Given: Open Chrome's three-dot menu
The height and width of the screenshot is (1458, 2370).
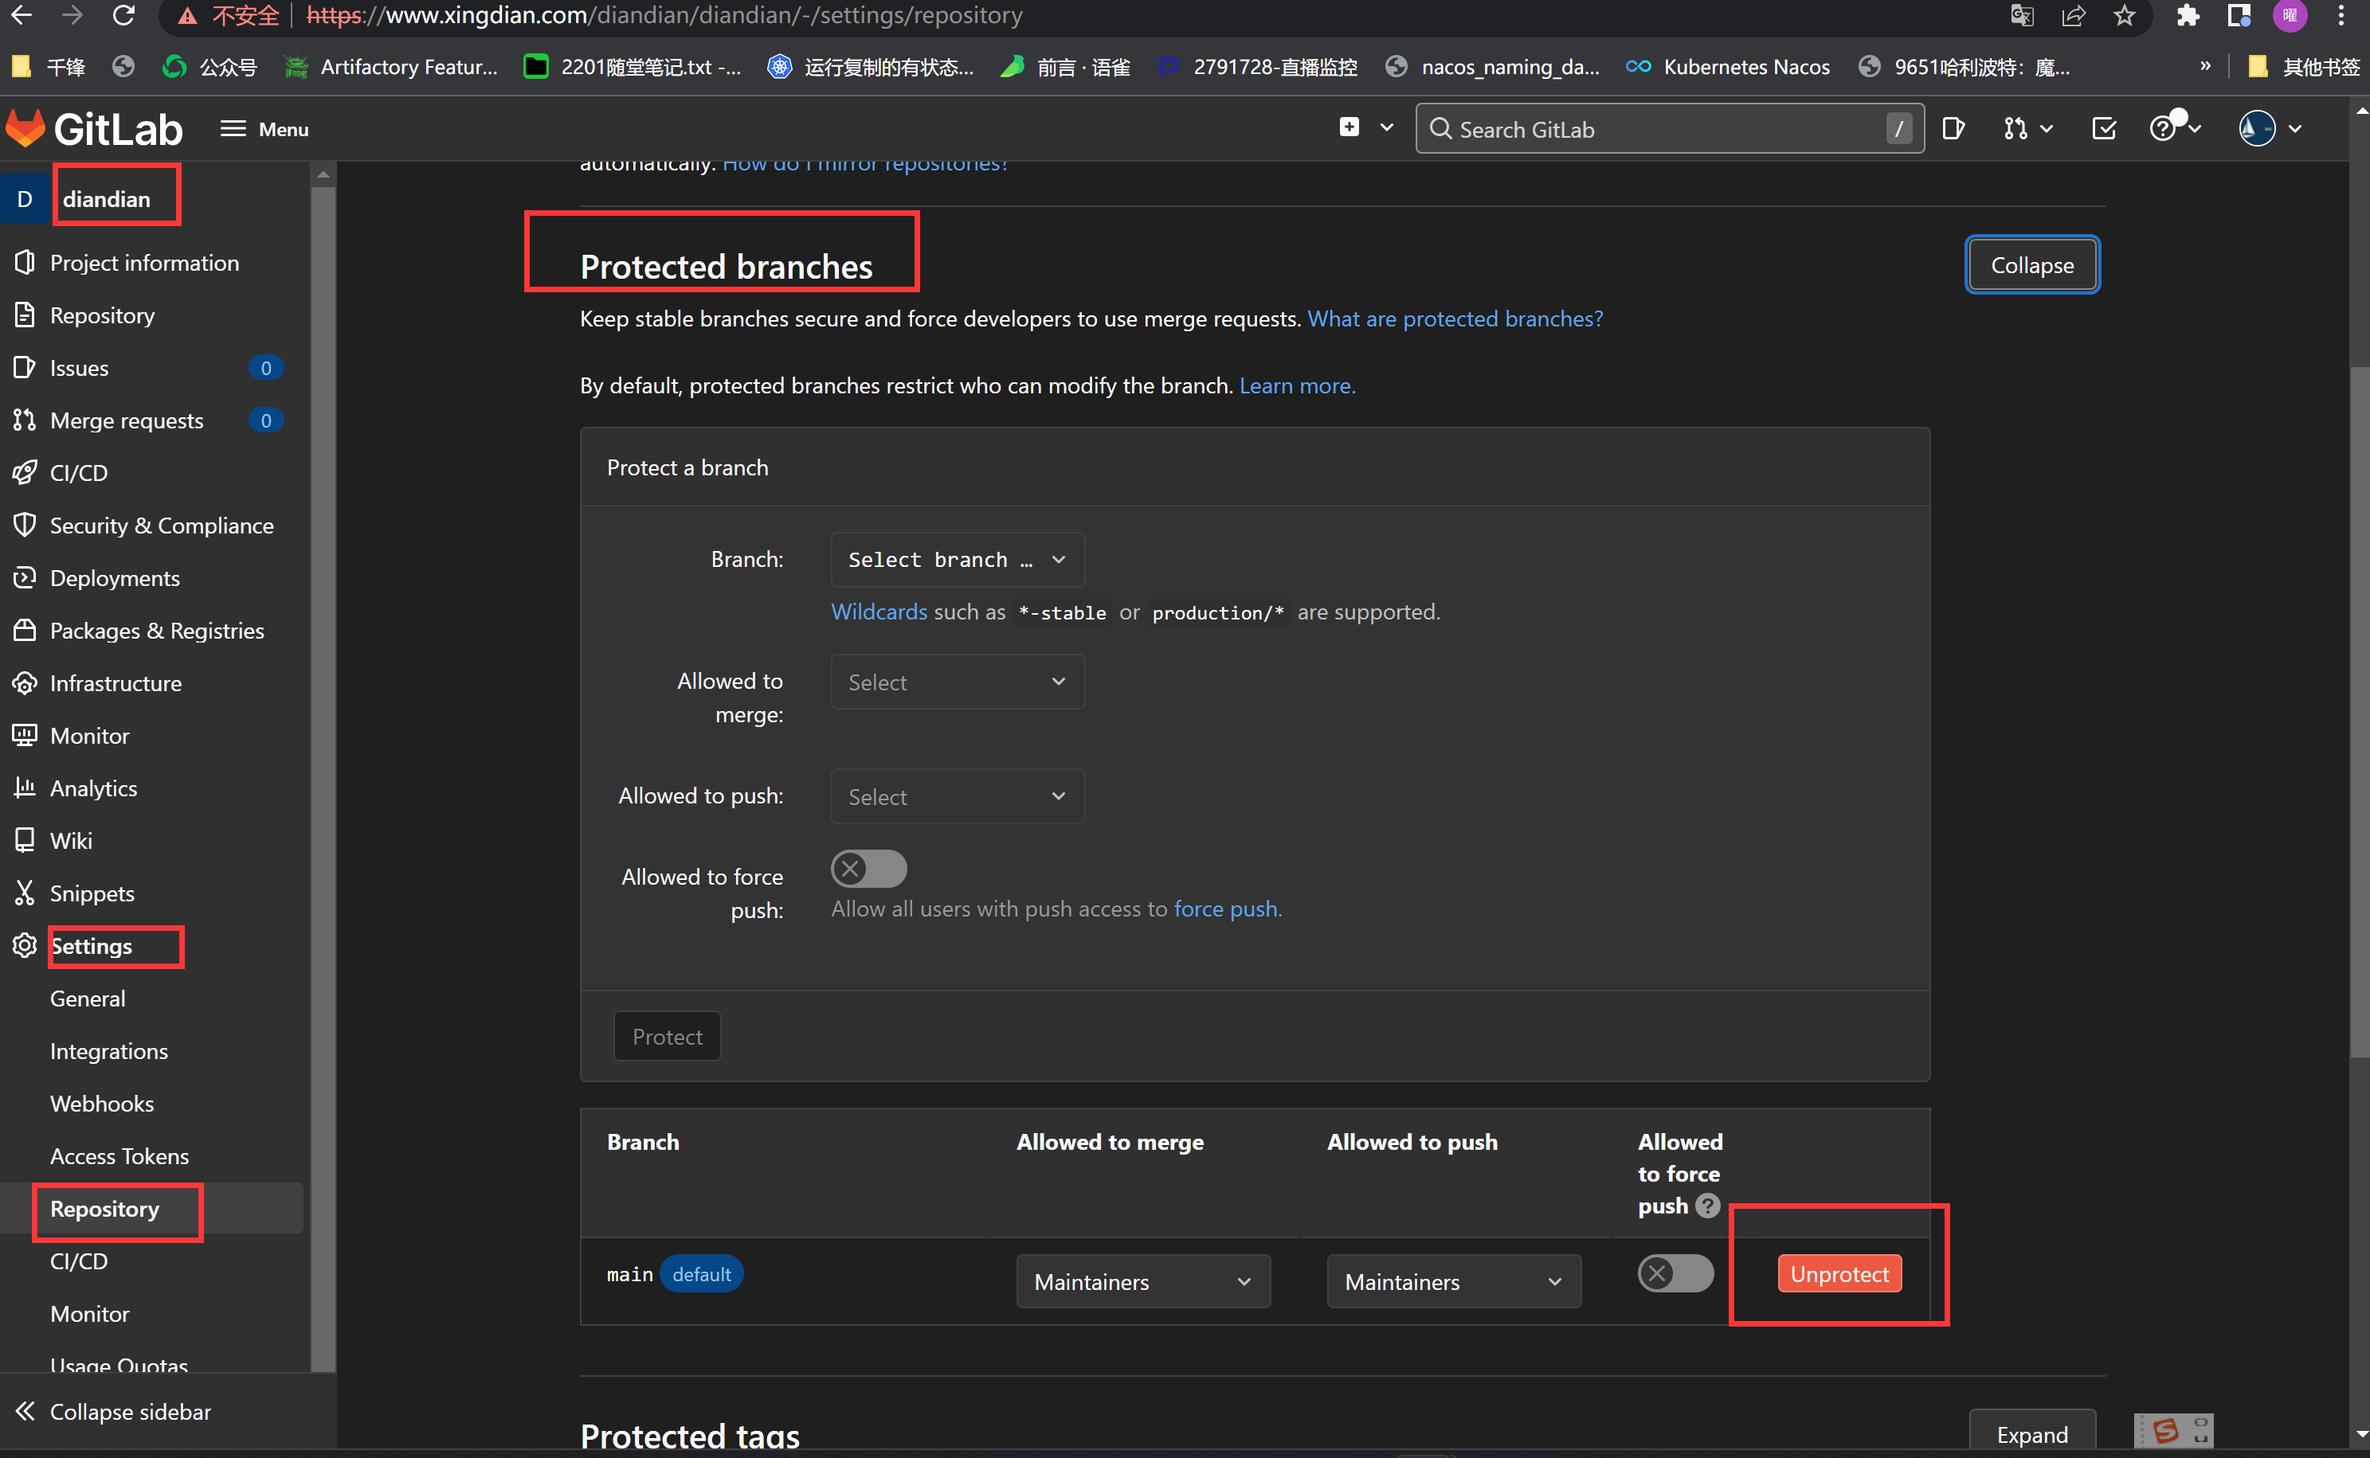Looking at the screenshot, I should tap(2341, 15).
